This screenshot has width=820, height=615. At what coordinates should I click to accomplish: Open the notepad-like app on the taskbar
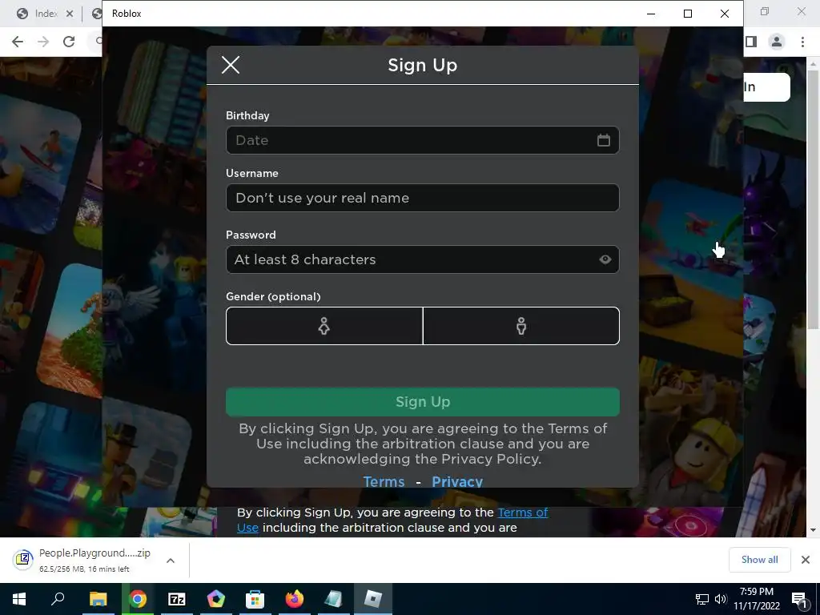[x=334, y=599]
